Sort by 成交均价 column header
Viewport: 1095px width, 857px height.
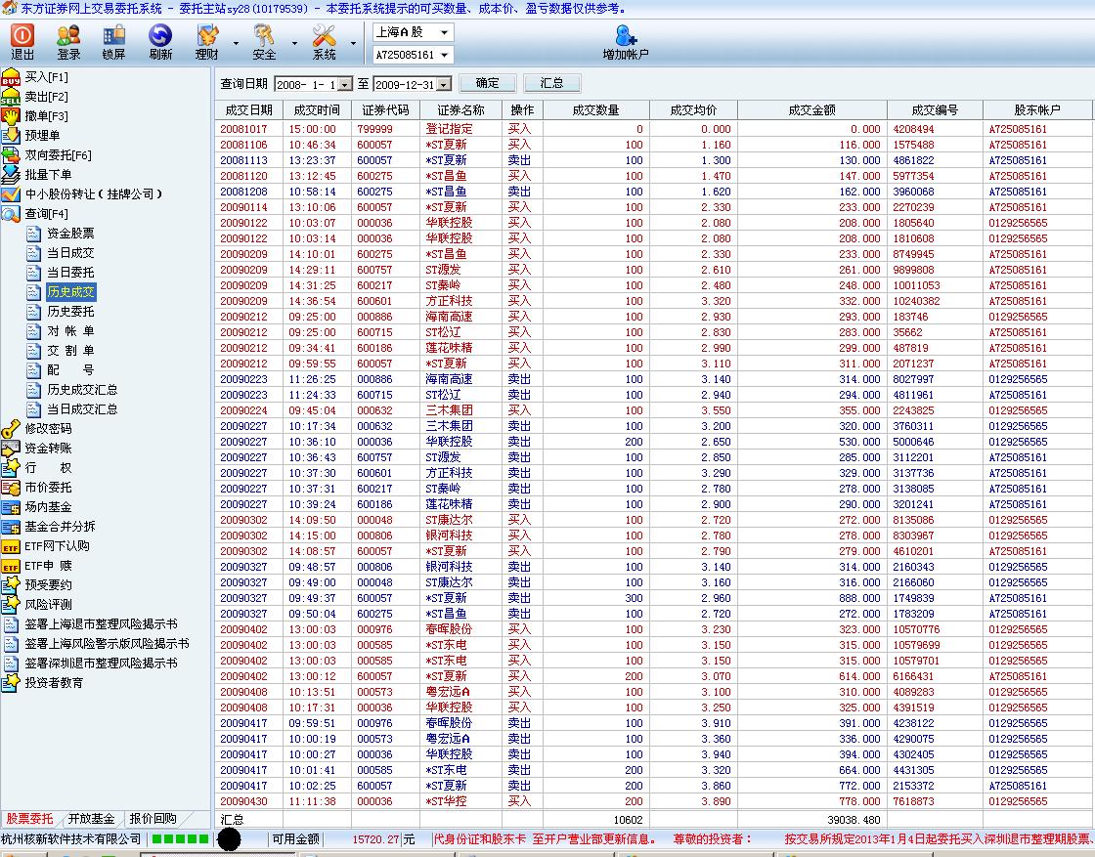[693, 109]
